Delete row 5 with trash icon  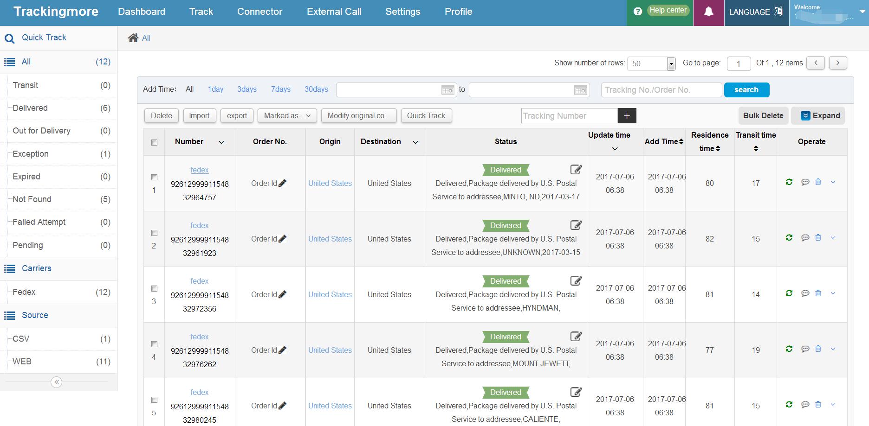[x=818, y=405]
